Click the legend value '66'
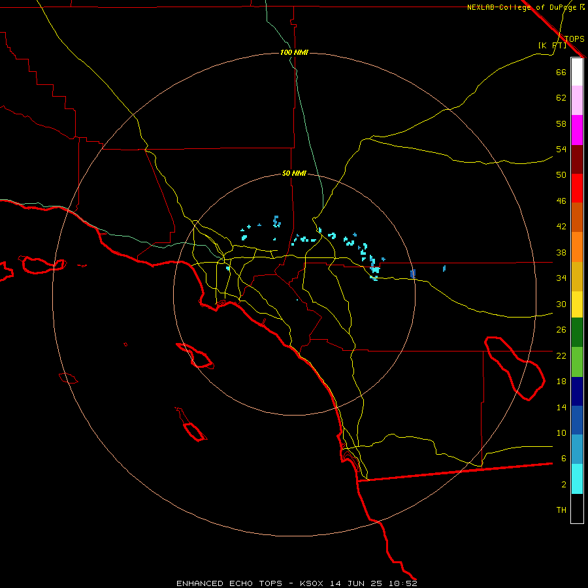This screenshot has height=588, width=588. [561, 72]
